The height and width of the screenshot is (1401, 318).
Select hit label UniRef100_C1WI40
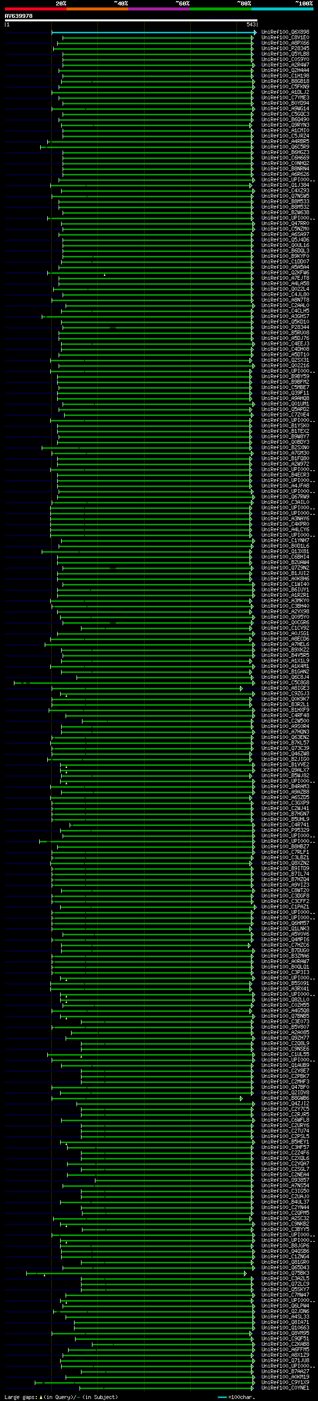[285, 584]
